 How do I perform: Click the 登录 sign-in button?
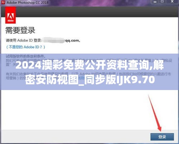[162, 137]
